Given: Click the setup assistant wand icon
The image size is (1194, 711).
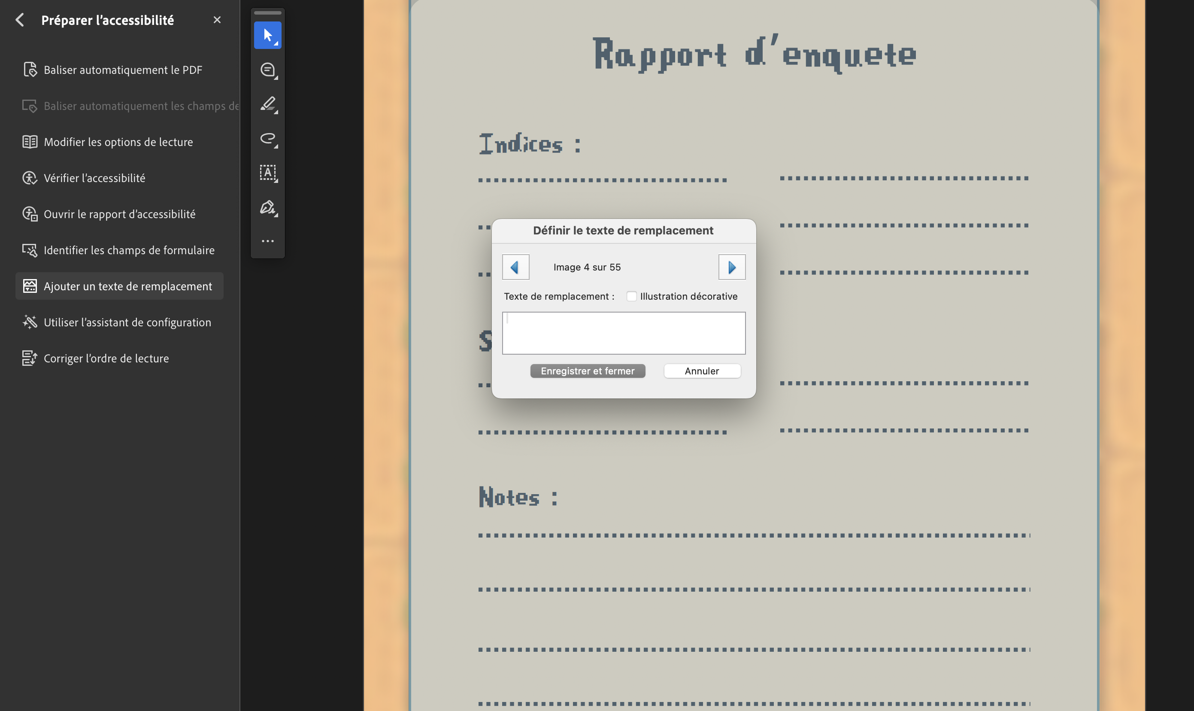Looking at the screenshot, I should point(30,322).
